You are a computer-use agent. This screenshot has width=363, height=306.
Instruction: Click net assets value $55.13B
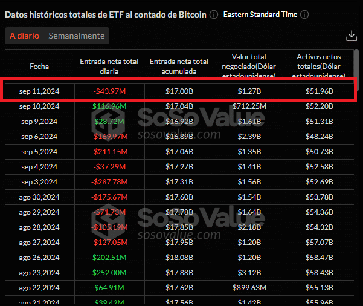[320, 288]
